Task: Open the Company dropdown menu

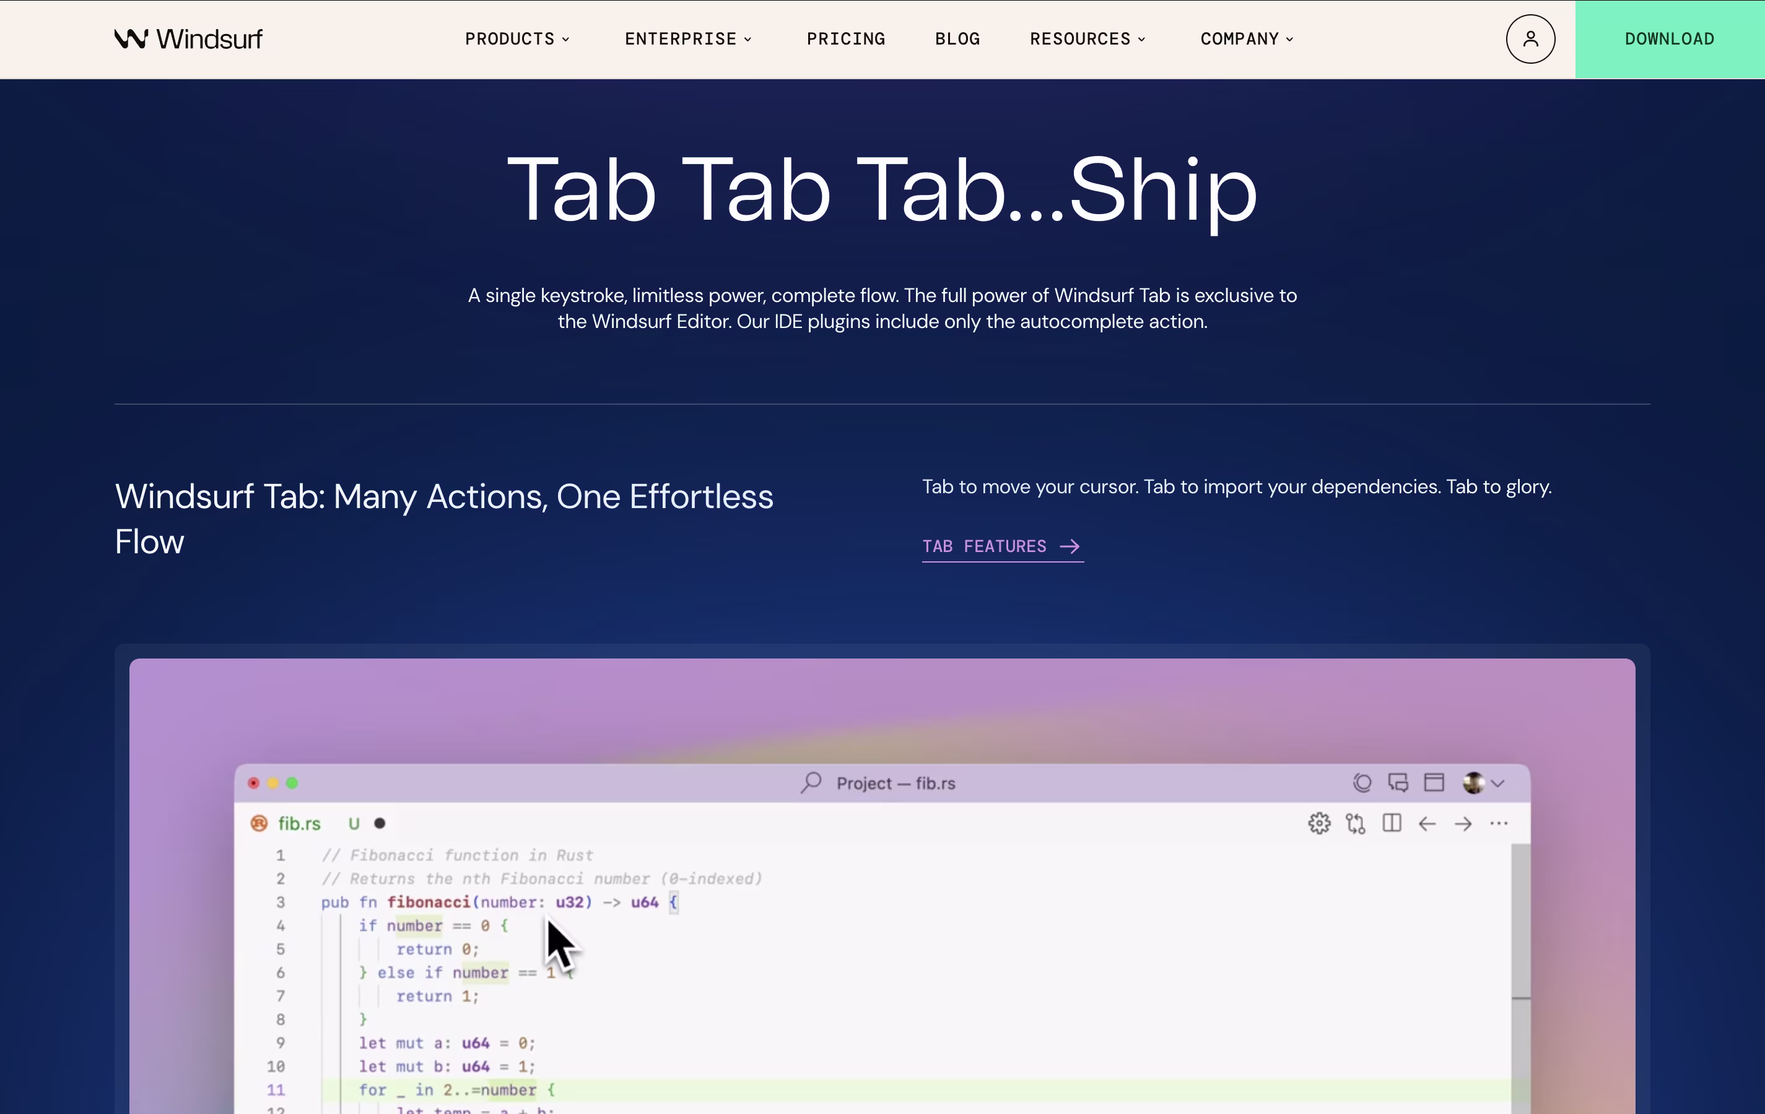Action: point(1246,39)
